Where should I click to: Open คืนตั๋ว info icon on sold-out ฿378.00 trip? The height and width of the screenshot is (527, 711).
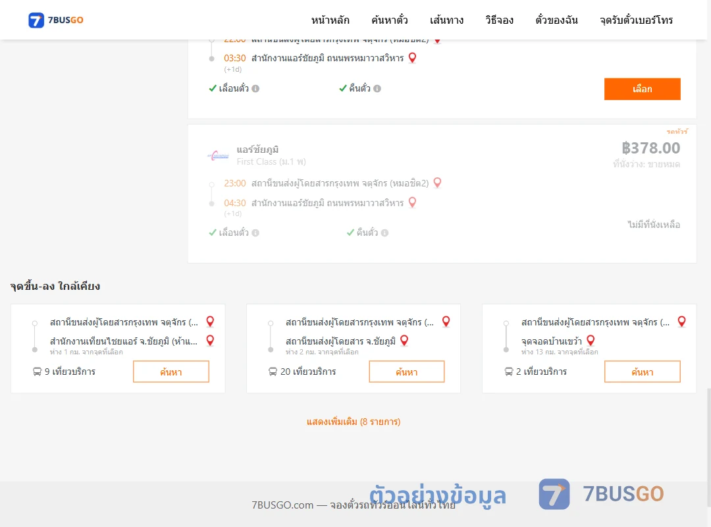coord(384,233)
